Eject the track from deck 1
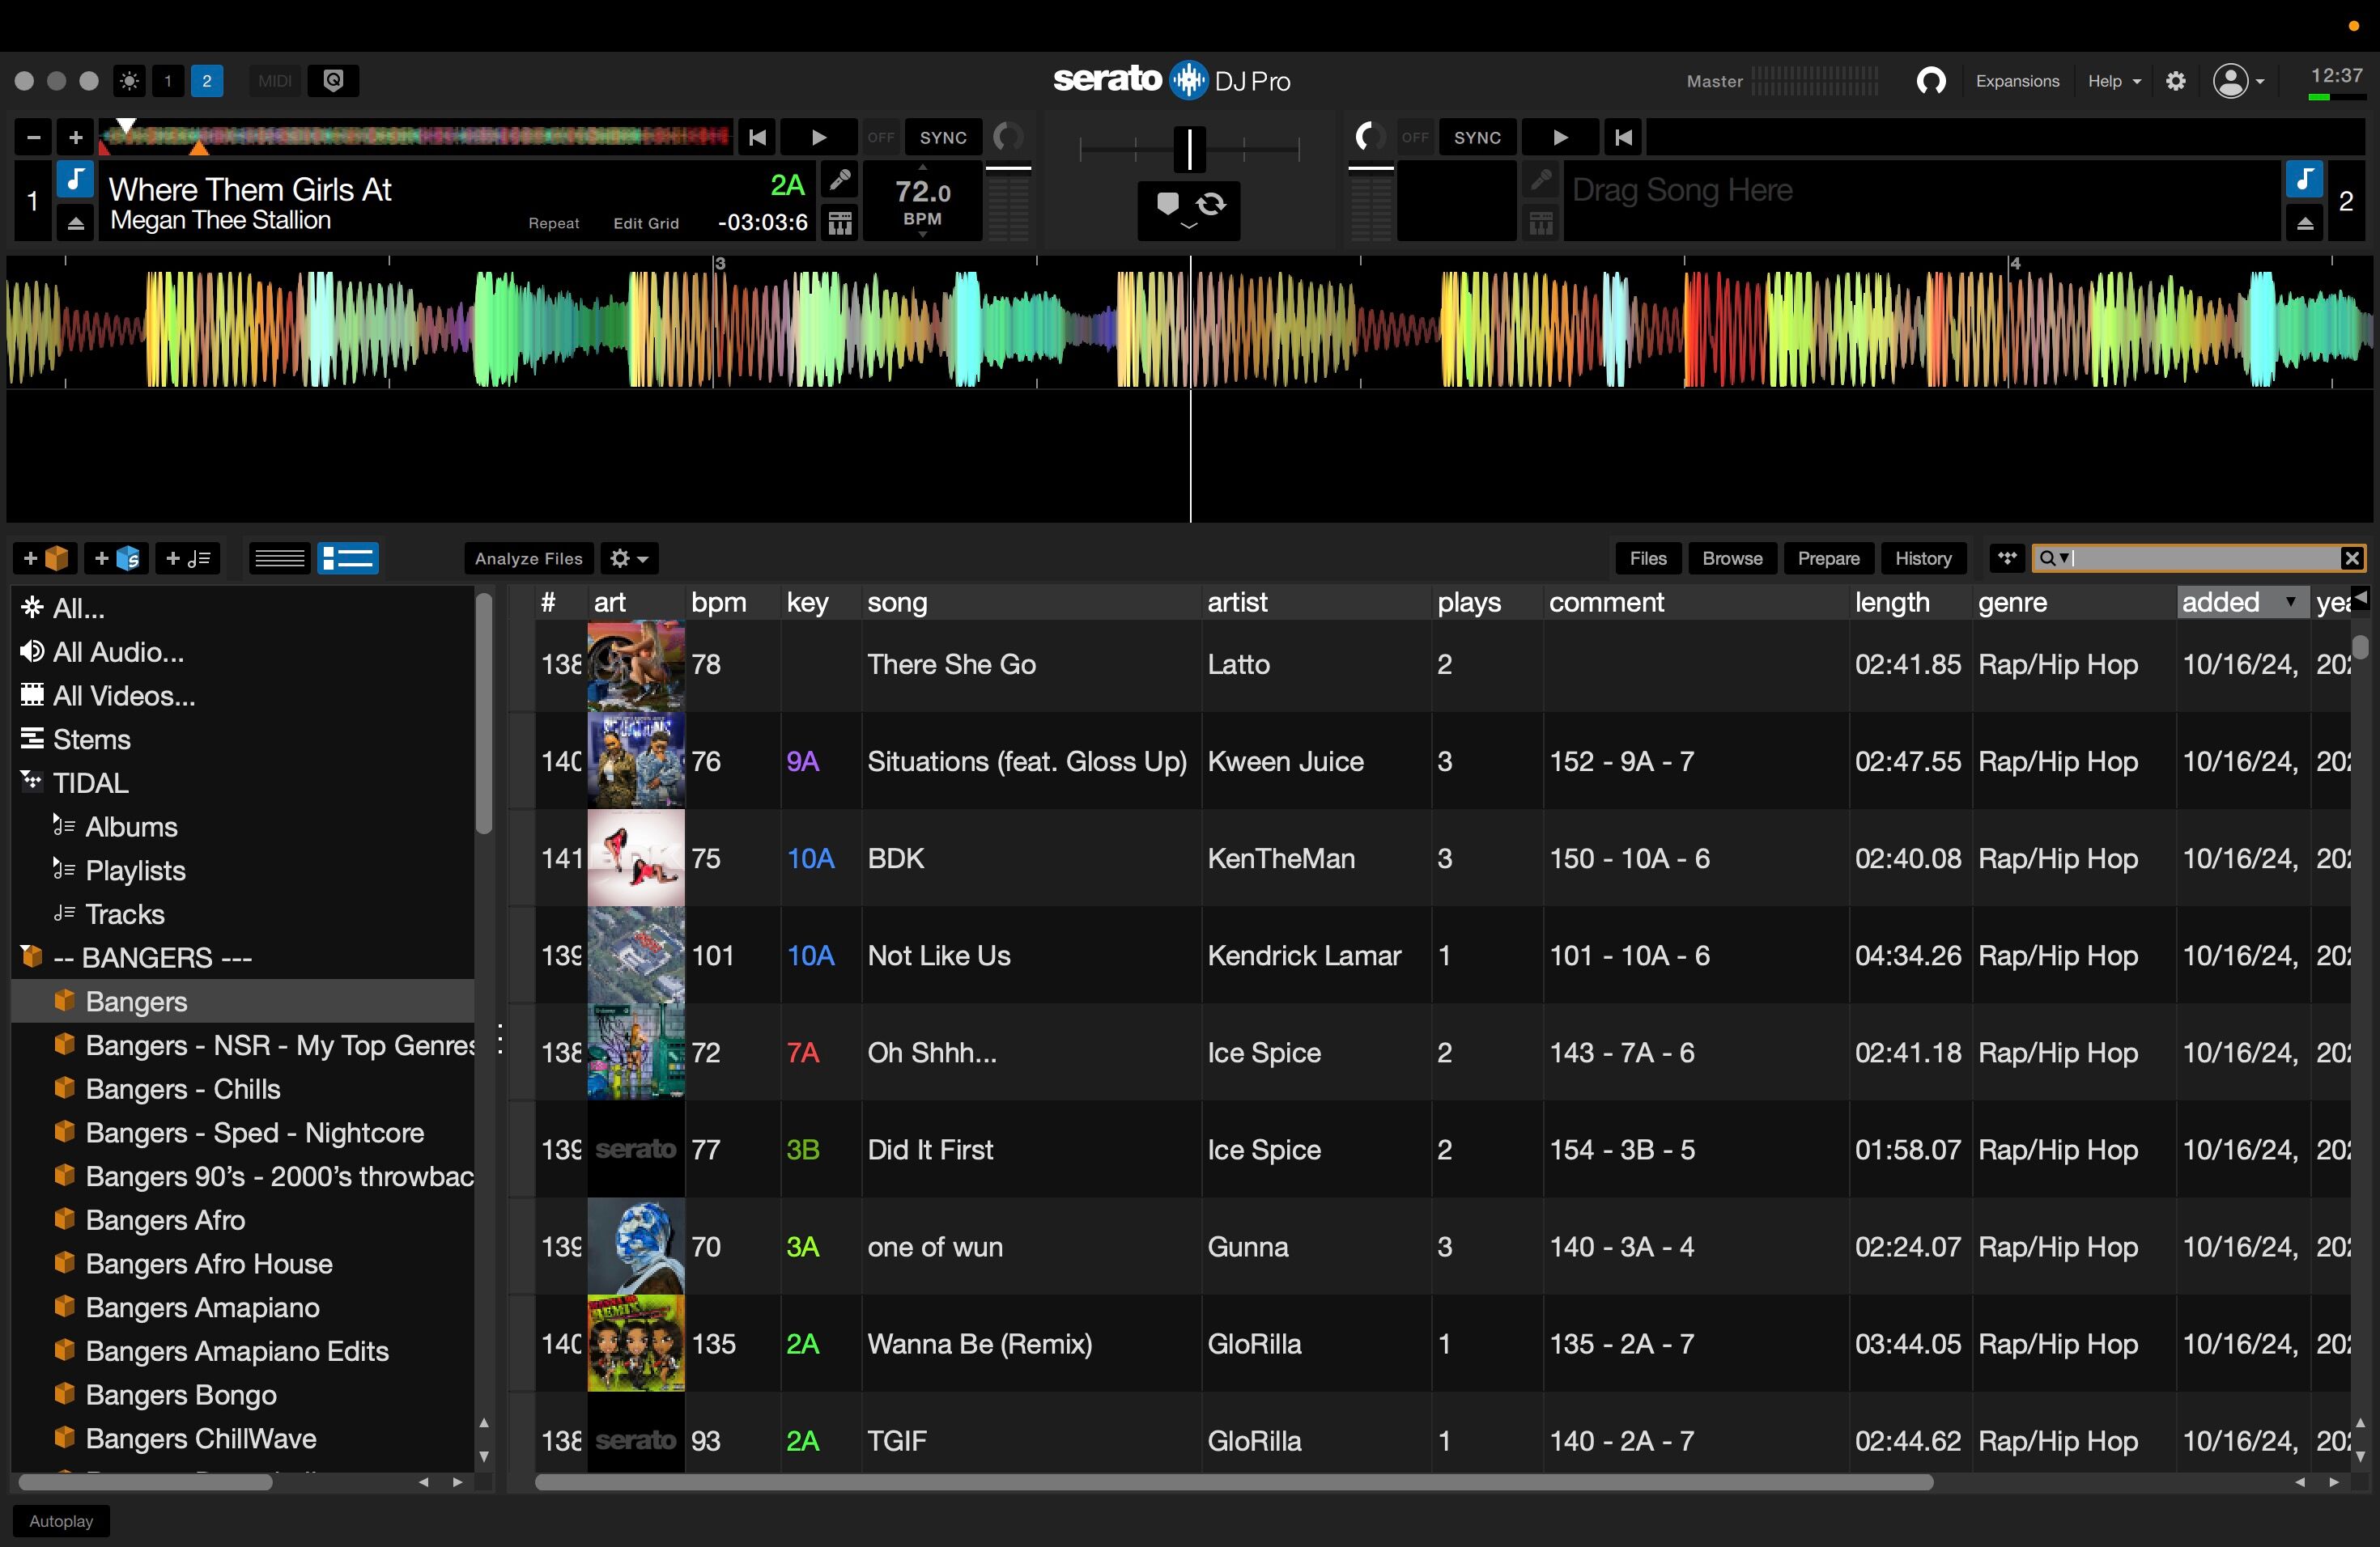2380x1547 pixels. click(x=75, y=223)
